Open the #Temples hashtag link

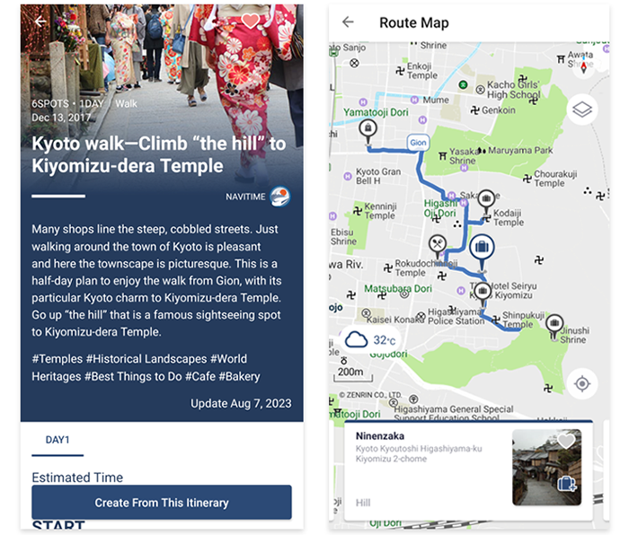point(57,357)
